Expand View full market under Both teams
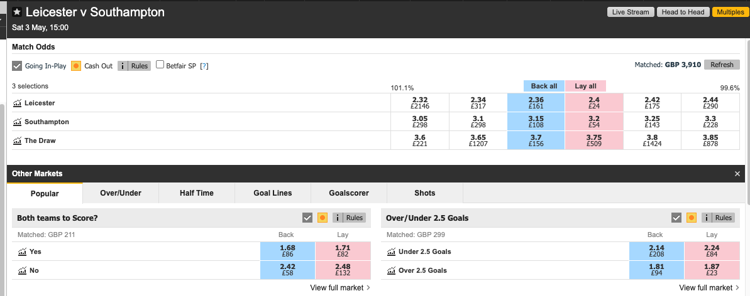This screenshot has width=750, height=296. tap(340, 287)
